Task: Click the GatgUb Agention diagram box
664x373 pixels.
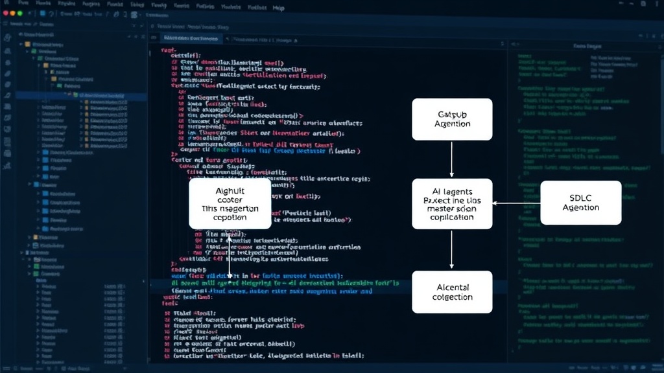Action: (x=452, y=119)
